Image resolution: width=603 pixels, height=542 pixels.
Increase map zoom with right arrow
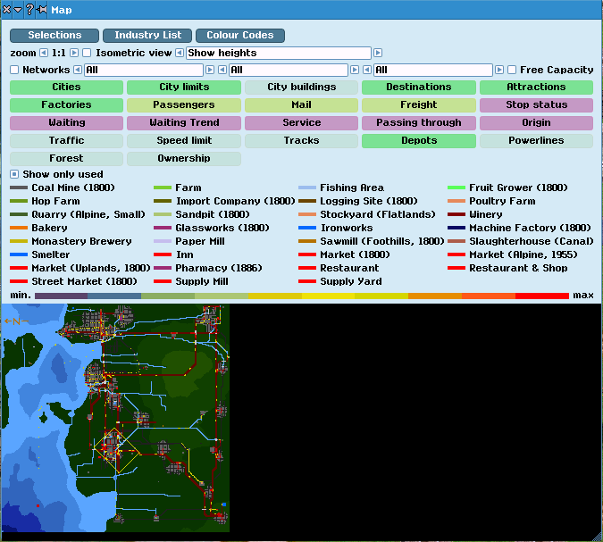click(74, 53)
